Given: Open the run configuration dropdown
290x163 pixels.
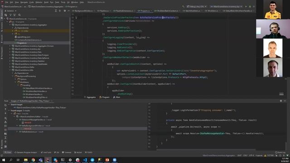Looking at the screenshot, I should click(x=226, y=6).
